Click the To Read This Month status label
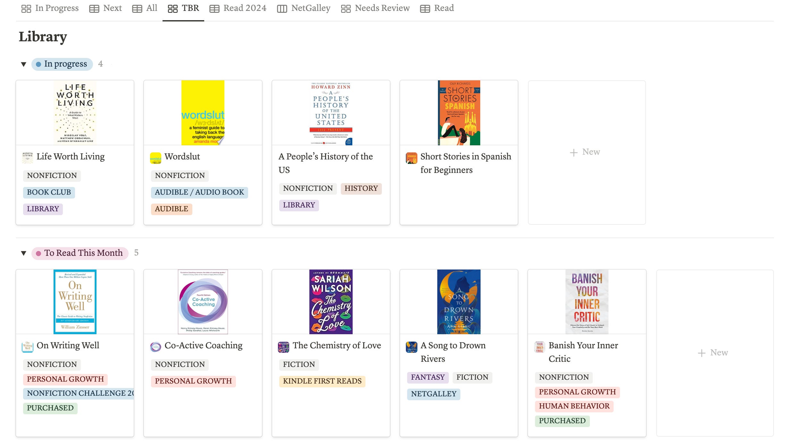 (x=80, y=253)
